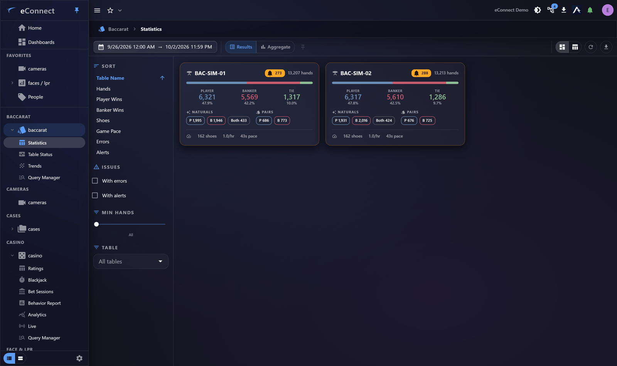The image size is (617, 366).
Task: Open user avatar E menu
Action: pos(607,10)
